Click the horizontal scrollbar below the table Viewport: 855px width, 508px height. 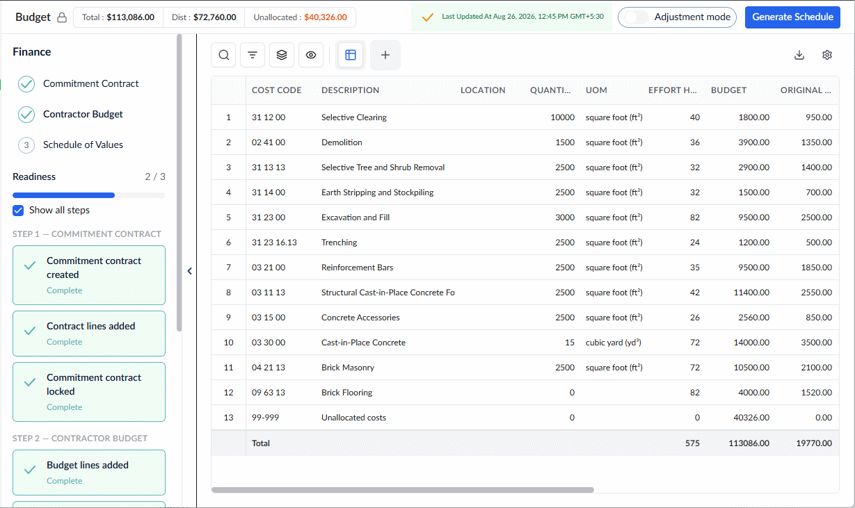click(403, 490)
